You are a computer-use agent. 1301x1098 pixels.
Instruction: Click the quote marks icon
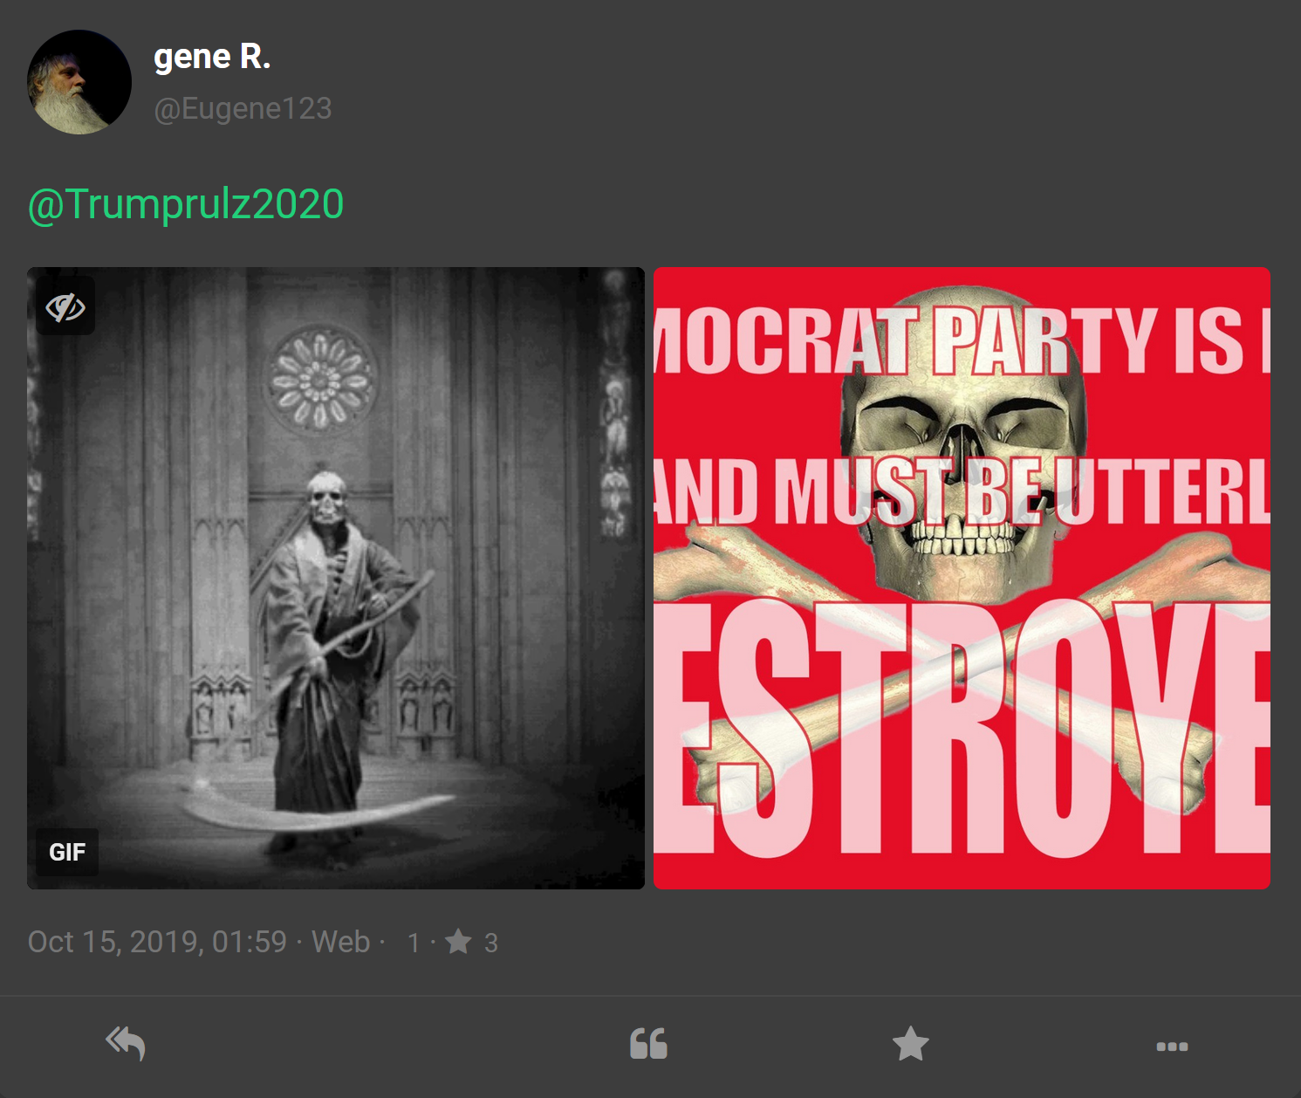click(648, 1044)
